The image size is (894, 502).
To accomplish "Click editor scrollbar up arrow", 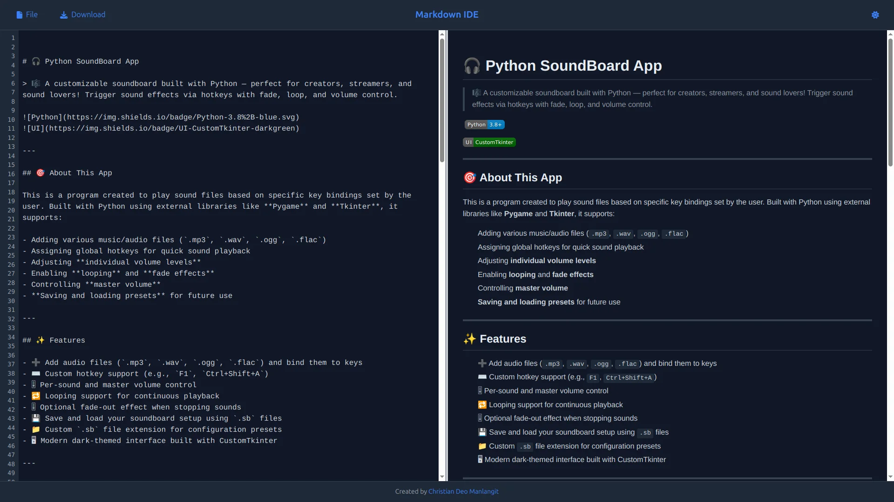I will pos(442,34).
